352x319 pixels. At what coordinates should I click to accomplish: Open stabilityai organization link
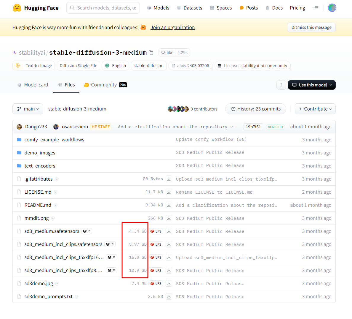pos(32,53)
